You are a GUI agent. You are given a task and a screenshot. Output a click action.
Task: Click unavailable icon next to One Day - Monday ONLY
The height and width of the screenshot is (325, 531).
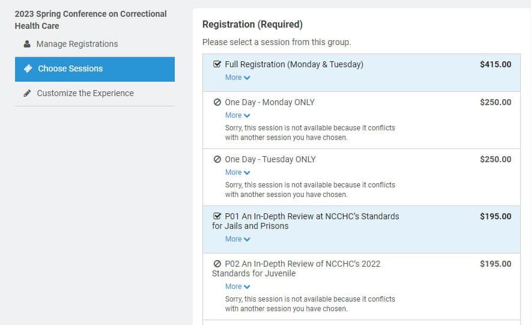(x=217, y=102)
